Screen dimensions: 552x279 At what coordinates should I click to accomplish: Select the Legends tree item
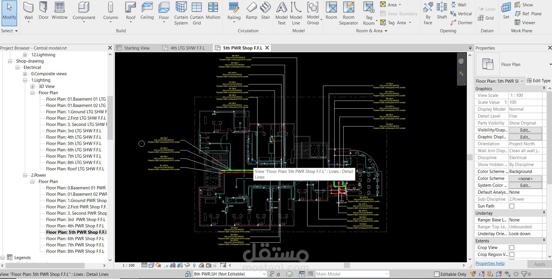tap(23, 258)
